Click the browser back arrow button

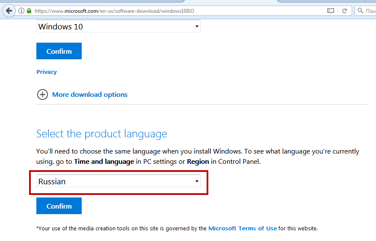(9, 11)
